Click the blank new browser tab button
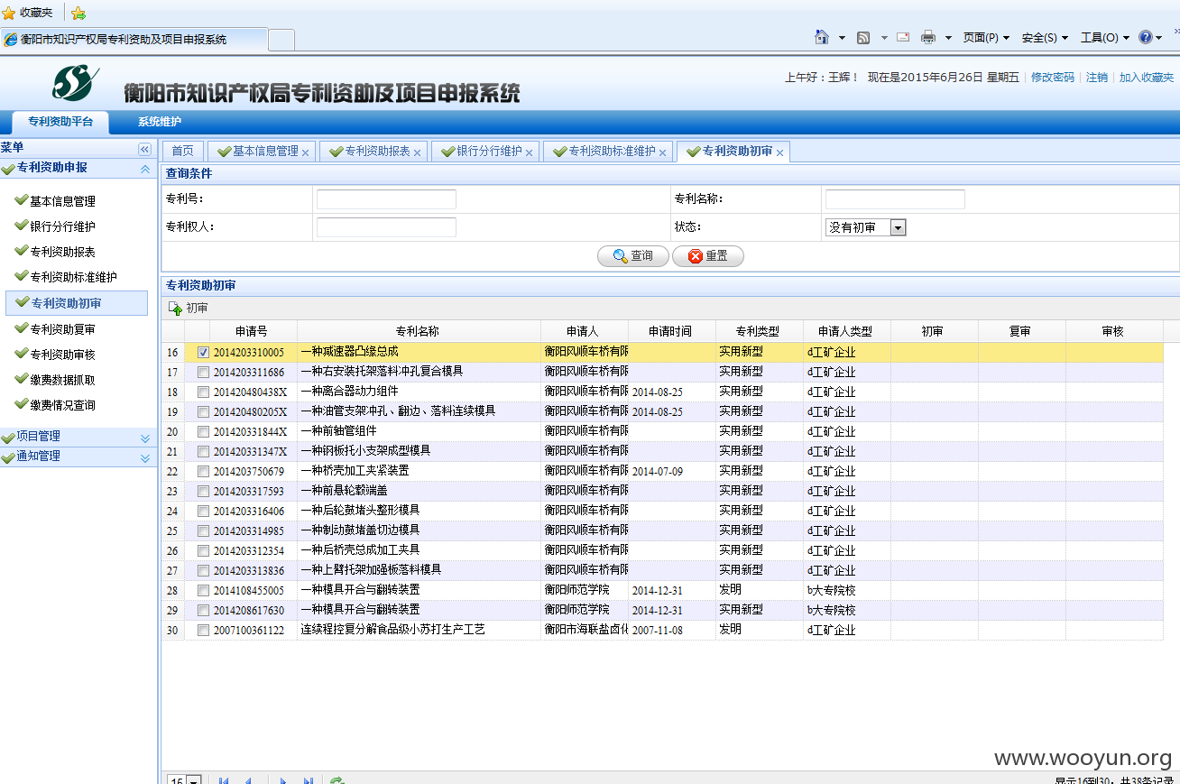Screen dimensions: 1180x784 pos(281,40)
